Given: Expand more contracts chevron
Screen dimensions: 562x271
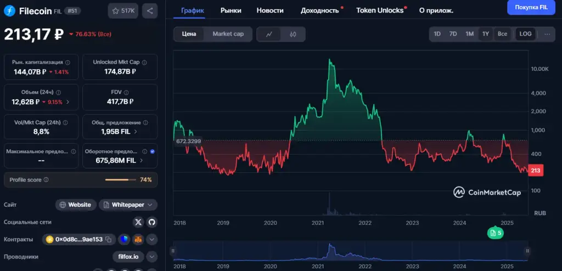Looking at the screenshot, I should coord(151,239).
